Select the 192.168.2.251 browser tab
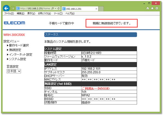Image resolution: width=164 pixels, height=116 pixels. [x=80, y=9]
